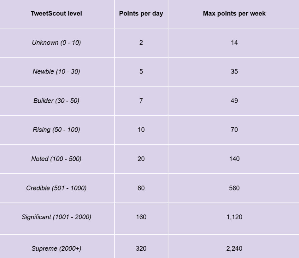Select the Points per day header
Image resolution: width=299 pixels, height=258 pixels.
pyautogui.click(x=141, y=14)
